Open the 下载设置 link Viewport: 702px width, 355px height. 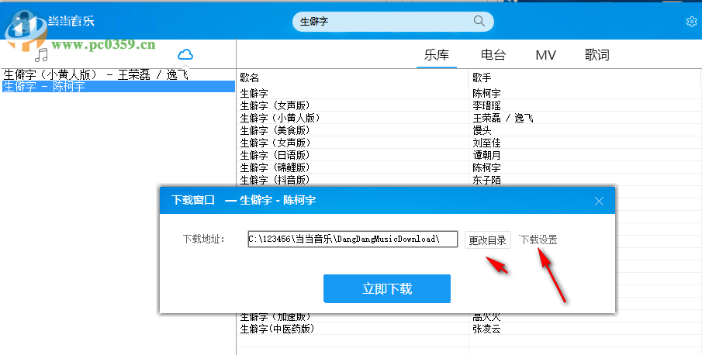(538, 240)
